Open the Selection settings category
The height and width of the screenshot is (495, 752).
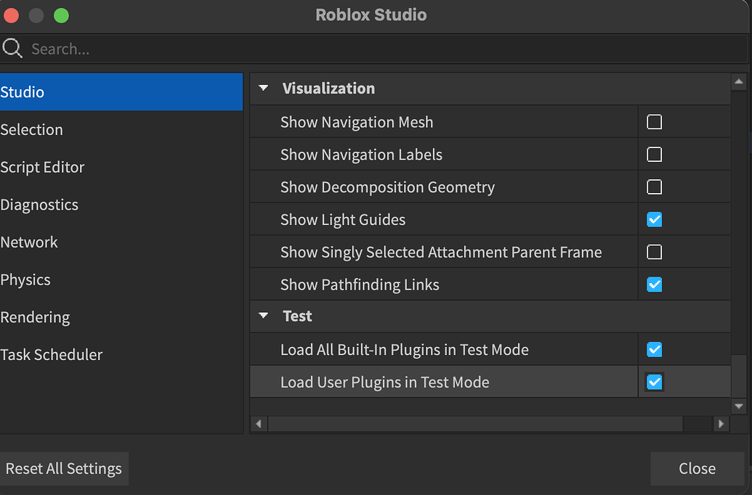[121, 129]
